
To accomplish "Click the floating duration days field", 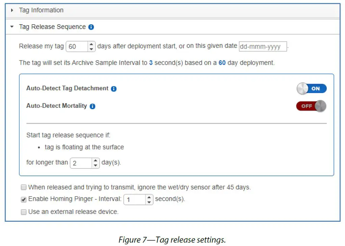I will point(81,163).
